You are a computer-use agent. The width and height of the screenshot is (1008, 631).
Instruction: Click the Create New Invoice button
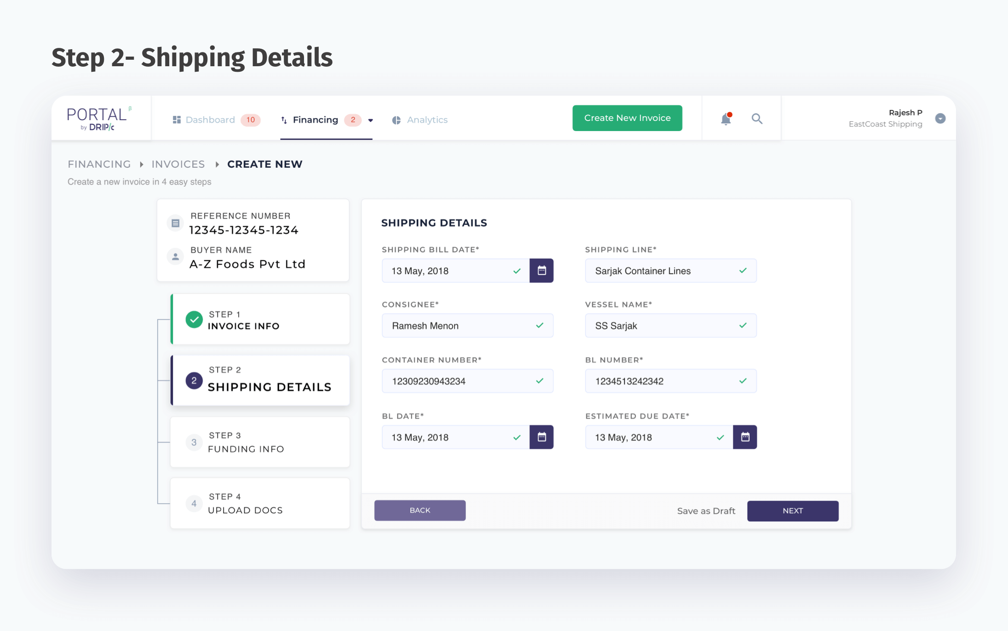click(x=627, y=118)
